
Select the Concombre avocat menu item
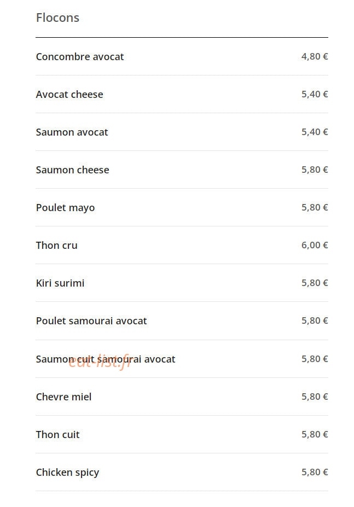[x=79, y=56]
